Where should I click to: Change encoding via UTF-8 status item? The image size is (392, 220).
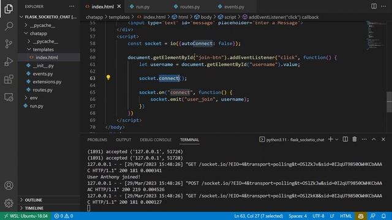click(318, 216)
